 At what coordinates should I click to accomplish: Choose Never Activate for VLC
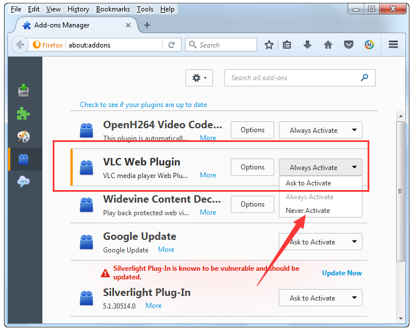pos(321,210)
